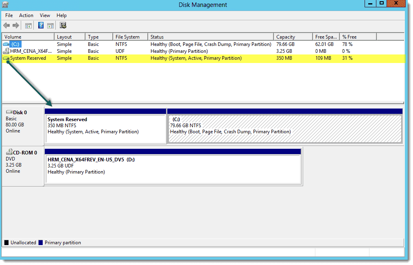Open the Action menu
This screenshot has height=265, width=413.
(26, 15)
